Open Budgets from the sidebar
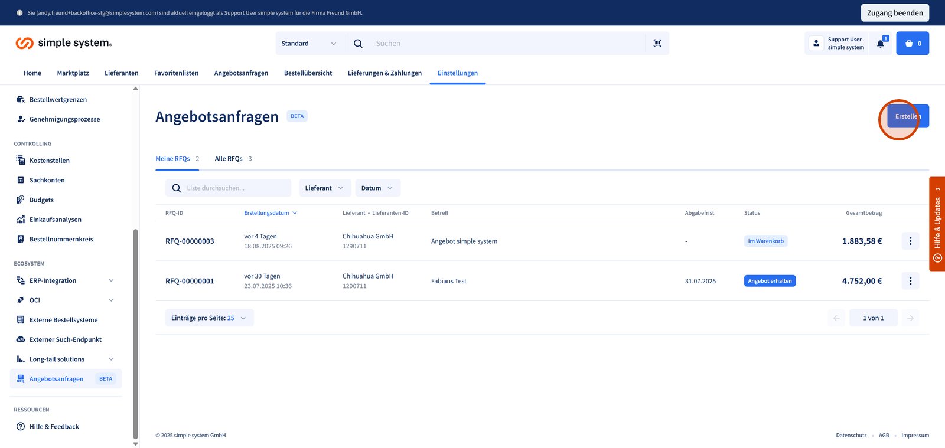Viewport: 945px width, 448px height. point(41,200)
